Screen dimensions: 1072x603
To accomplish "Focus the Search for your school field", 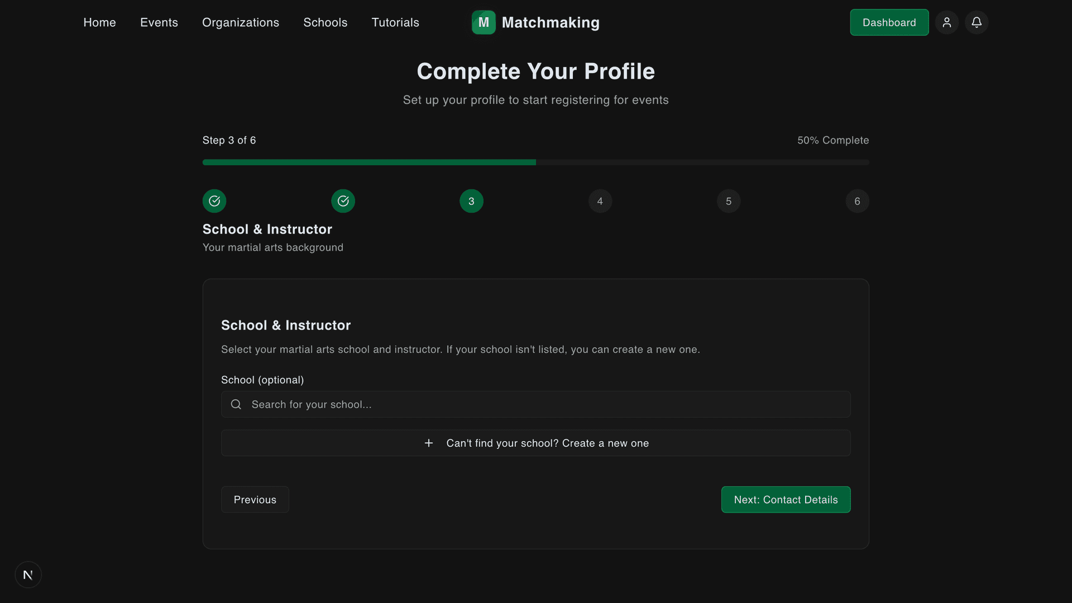I will 536,404.
